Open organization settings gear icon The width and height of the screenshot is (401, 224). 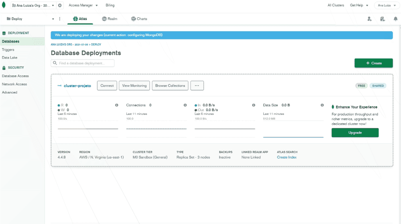[x=60, y=5]
